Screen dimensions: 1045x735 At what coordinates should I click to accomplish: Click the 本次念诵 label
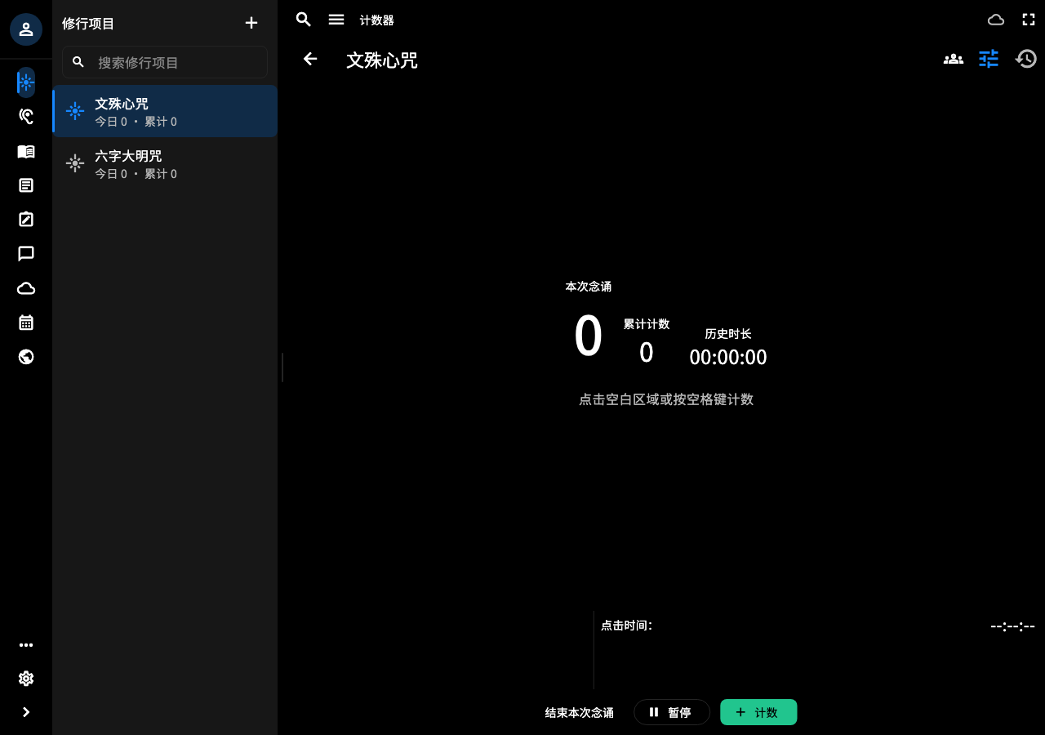pyautogui.click(x=589, y=287)
